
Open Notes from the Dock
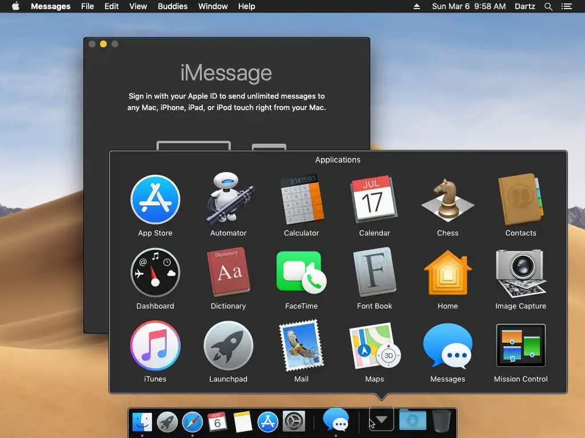click(x=243, y=421)
